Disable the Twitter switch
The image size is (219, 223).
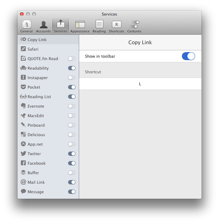(x=72, y=154)
